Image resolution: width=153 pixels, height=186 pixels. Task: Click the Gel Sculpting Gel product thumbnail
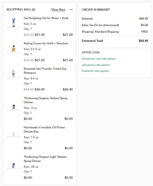(x=14, y=22)
